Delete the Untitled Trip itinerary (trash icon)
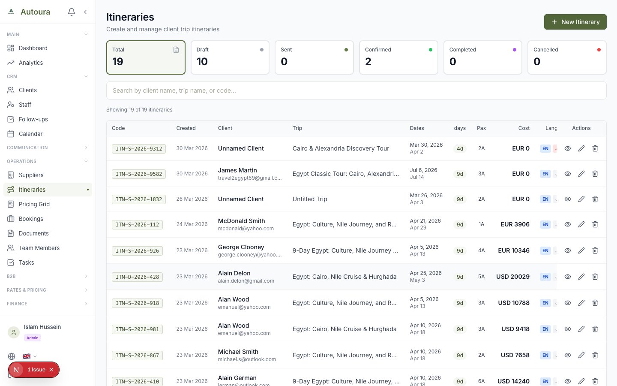This screenshot has height=386, width=617. point(595,199)
